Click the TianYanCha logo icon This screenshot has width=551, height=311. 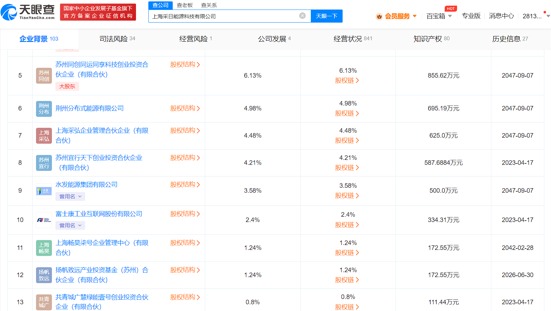pos(9,12)
